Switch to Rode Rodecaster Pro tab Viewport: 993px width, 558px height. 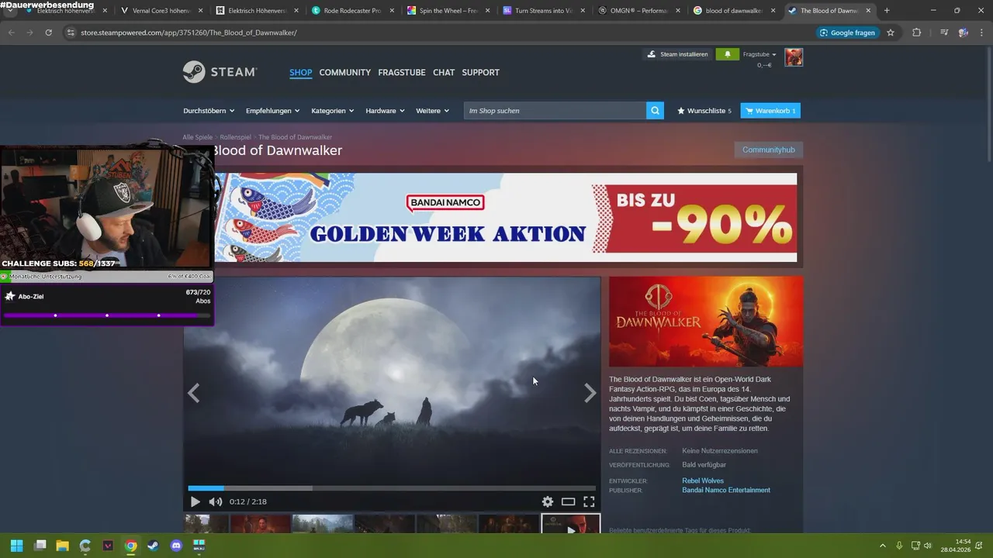[353, 11]
